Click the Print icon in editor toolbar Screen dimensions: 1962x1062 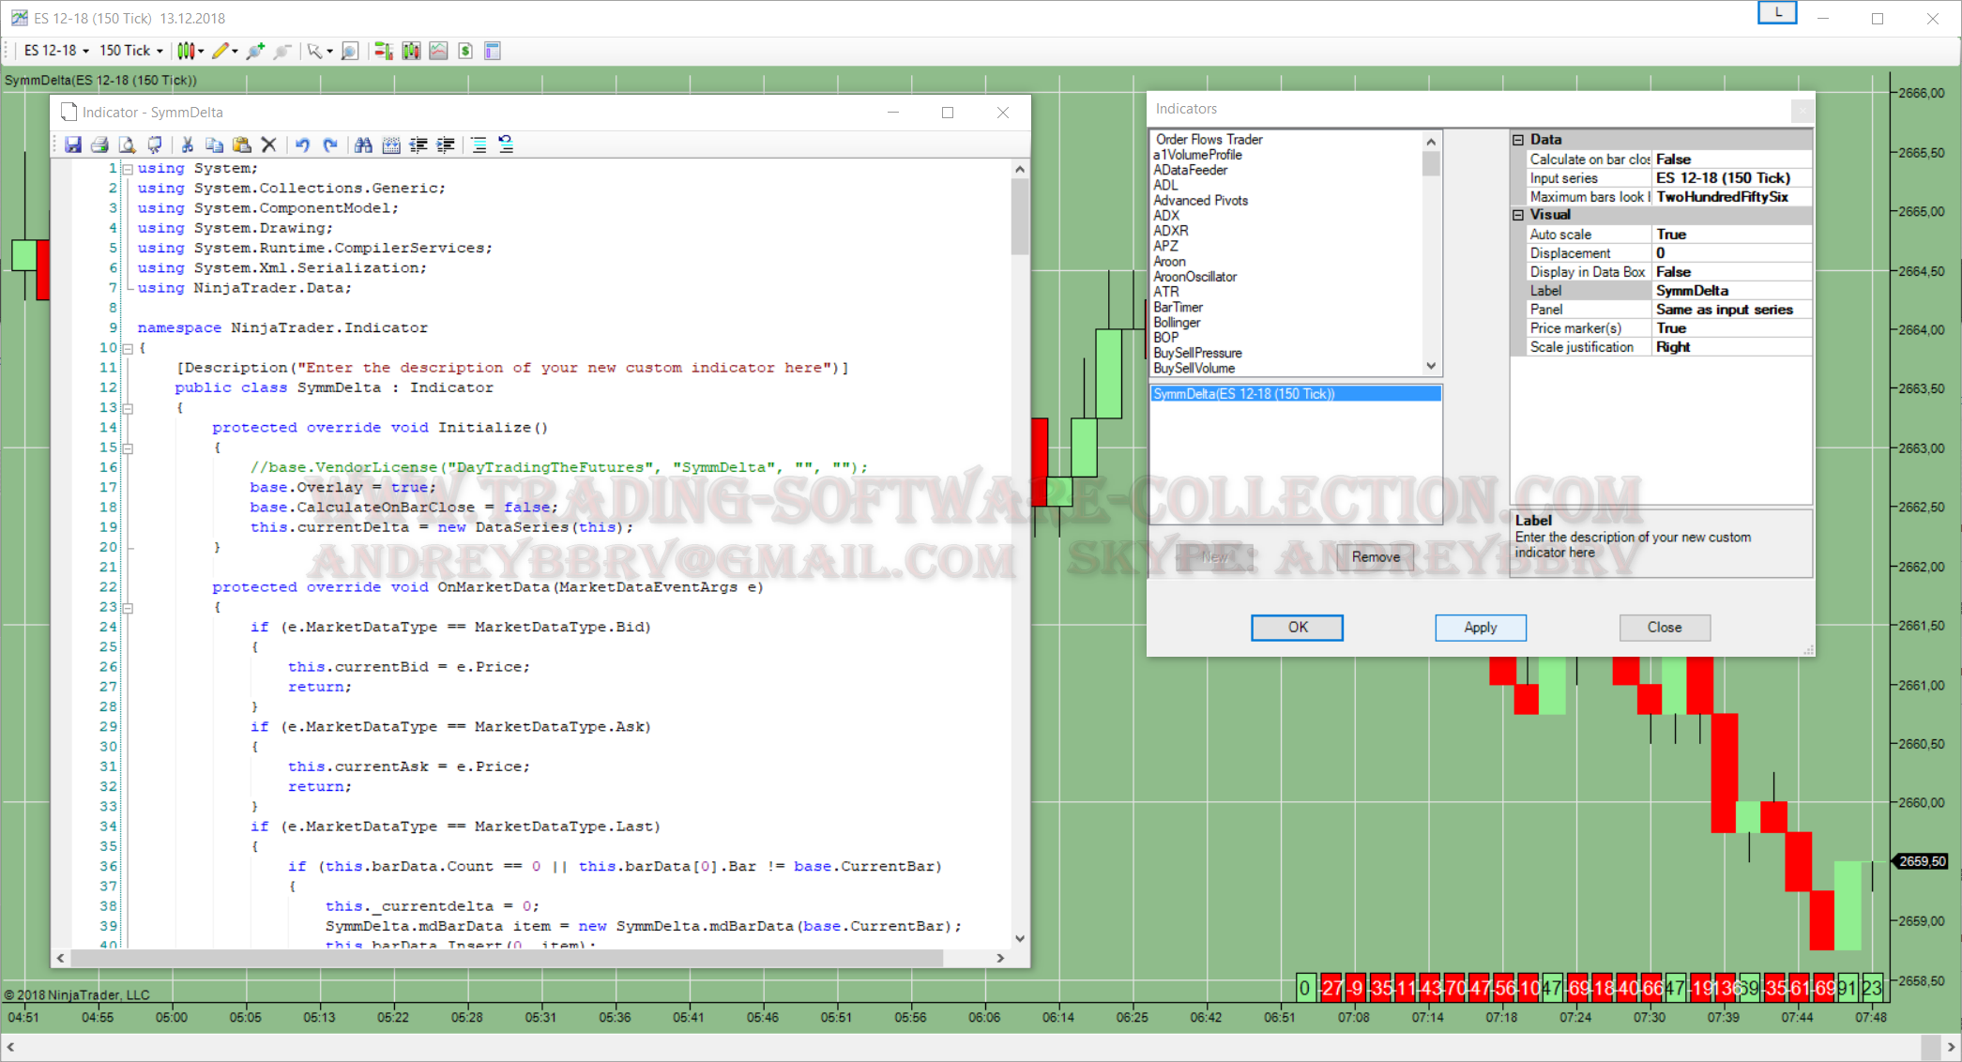(99, 144)
